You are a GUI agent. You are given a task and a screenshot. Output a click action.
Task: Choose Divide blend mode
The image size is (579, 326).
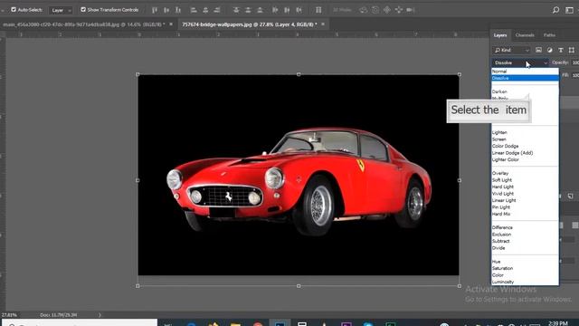[525, 247]
